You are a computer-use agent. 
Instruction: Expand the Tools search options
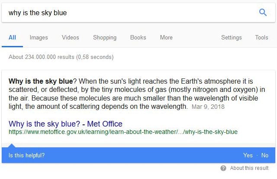pos(261,38)
